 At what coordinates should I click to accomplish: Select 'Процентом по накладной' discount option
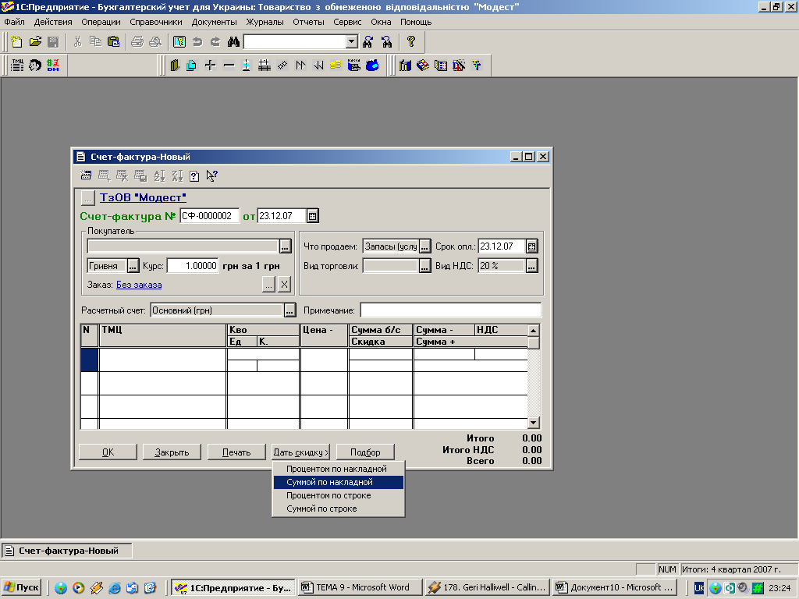click(x=339, y=469)
